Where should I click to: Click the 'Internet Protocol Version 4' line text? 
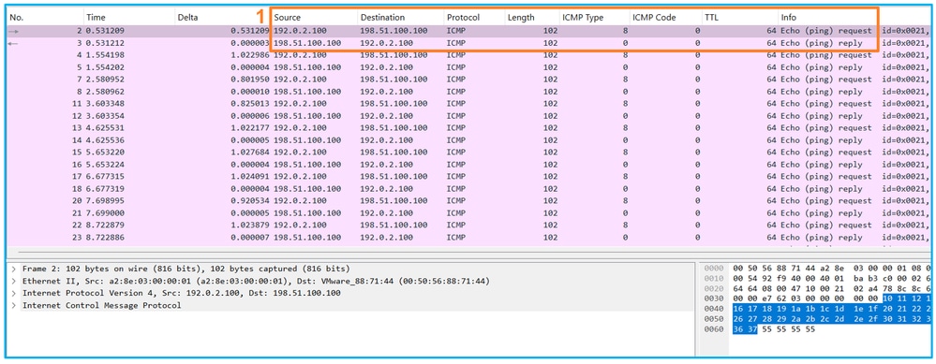[182, 293]
